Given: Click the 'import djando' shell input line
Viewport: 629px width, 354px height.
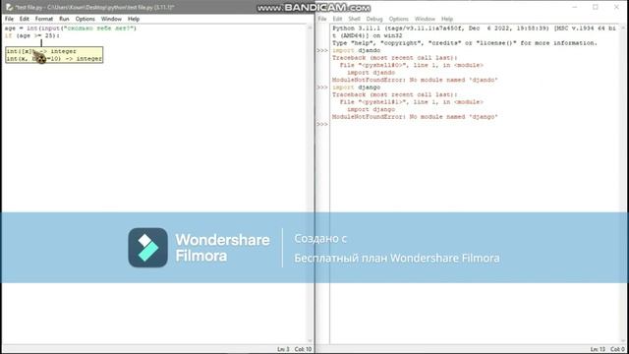Looking at the screenshot, I should tap(356, 50).
